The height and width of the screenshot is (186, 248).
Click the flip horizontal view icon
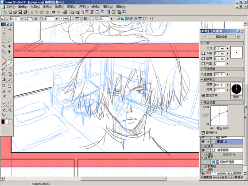66,19
